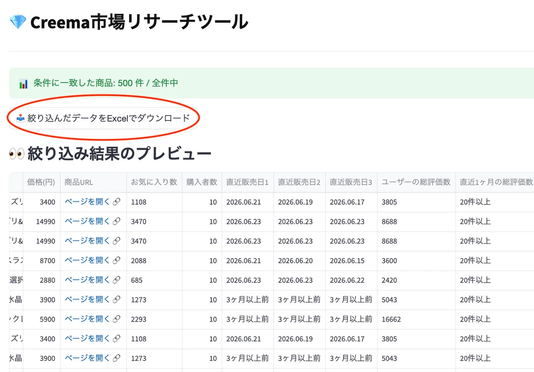Image resolution: width=534 pixels, height=372 pixels.
Task: Download filtered data as Excel
Action: pos(103,118)
